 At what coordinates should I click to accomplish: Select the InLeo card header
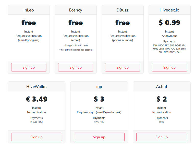29,10
